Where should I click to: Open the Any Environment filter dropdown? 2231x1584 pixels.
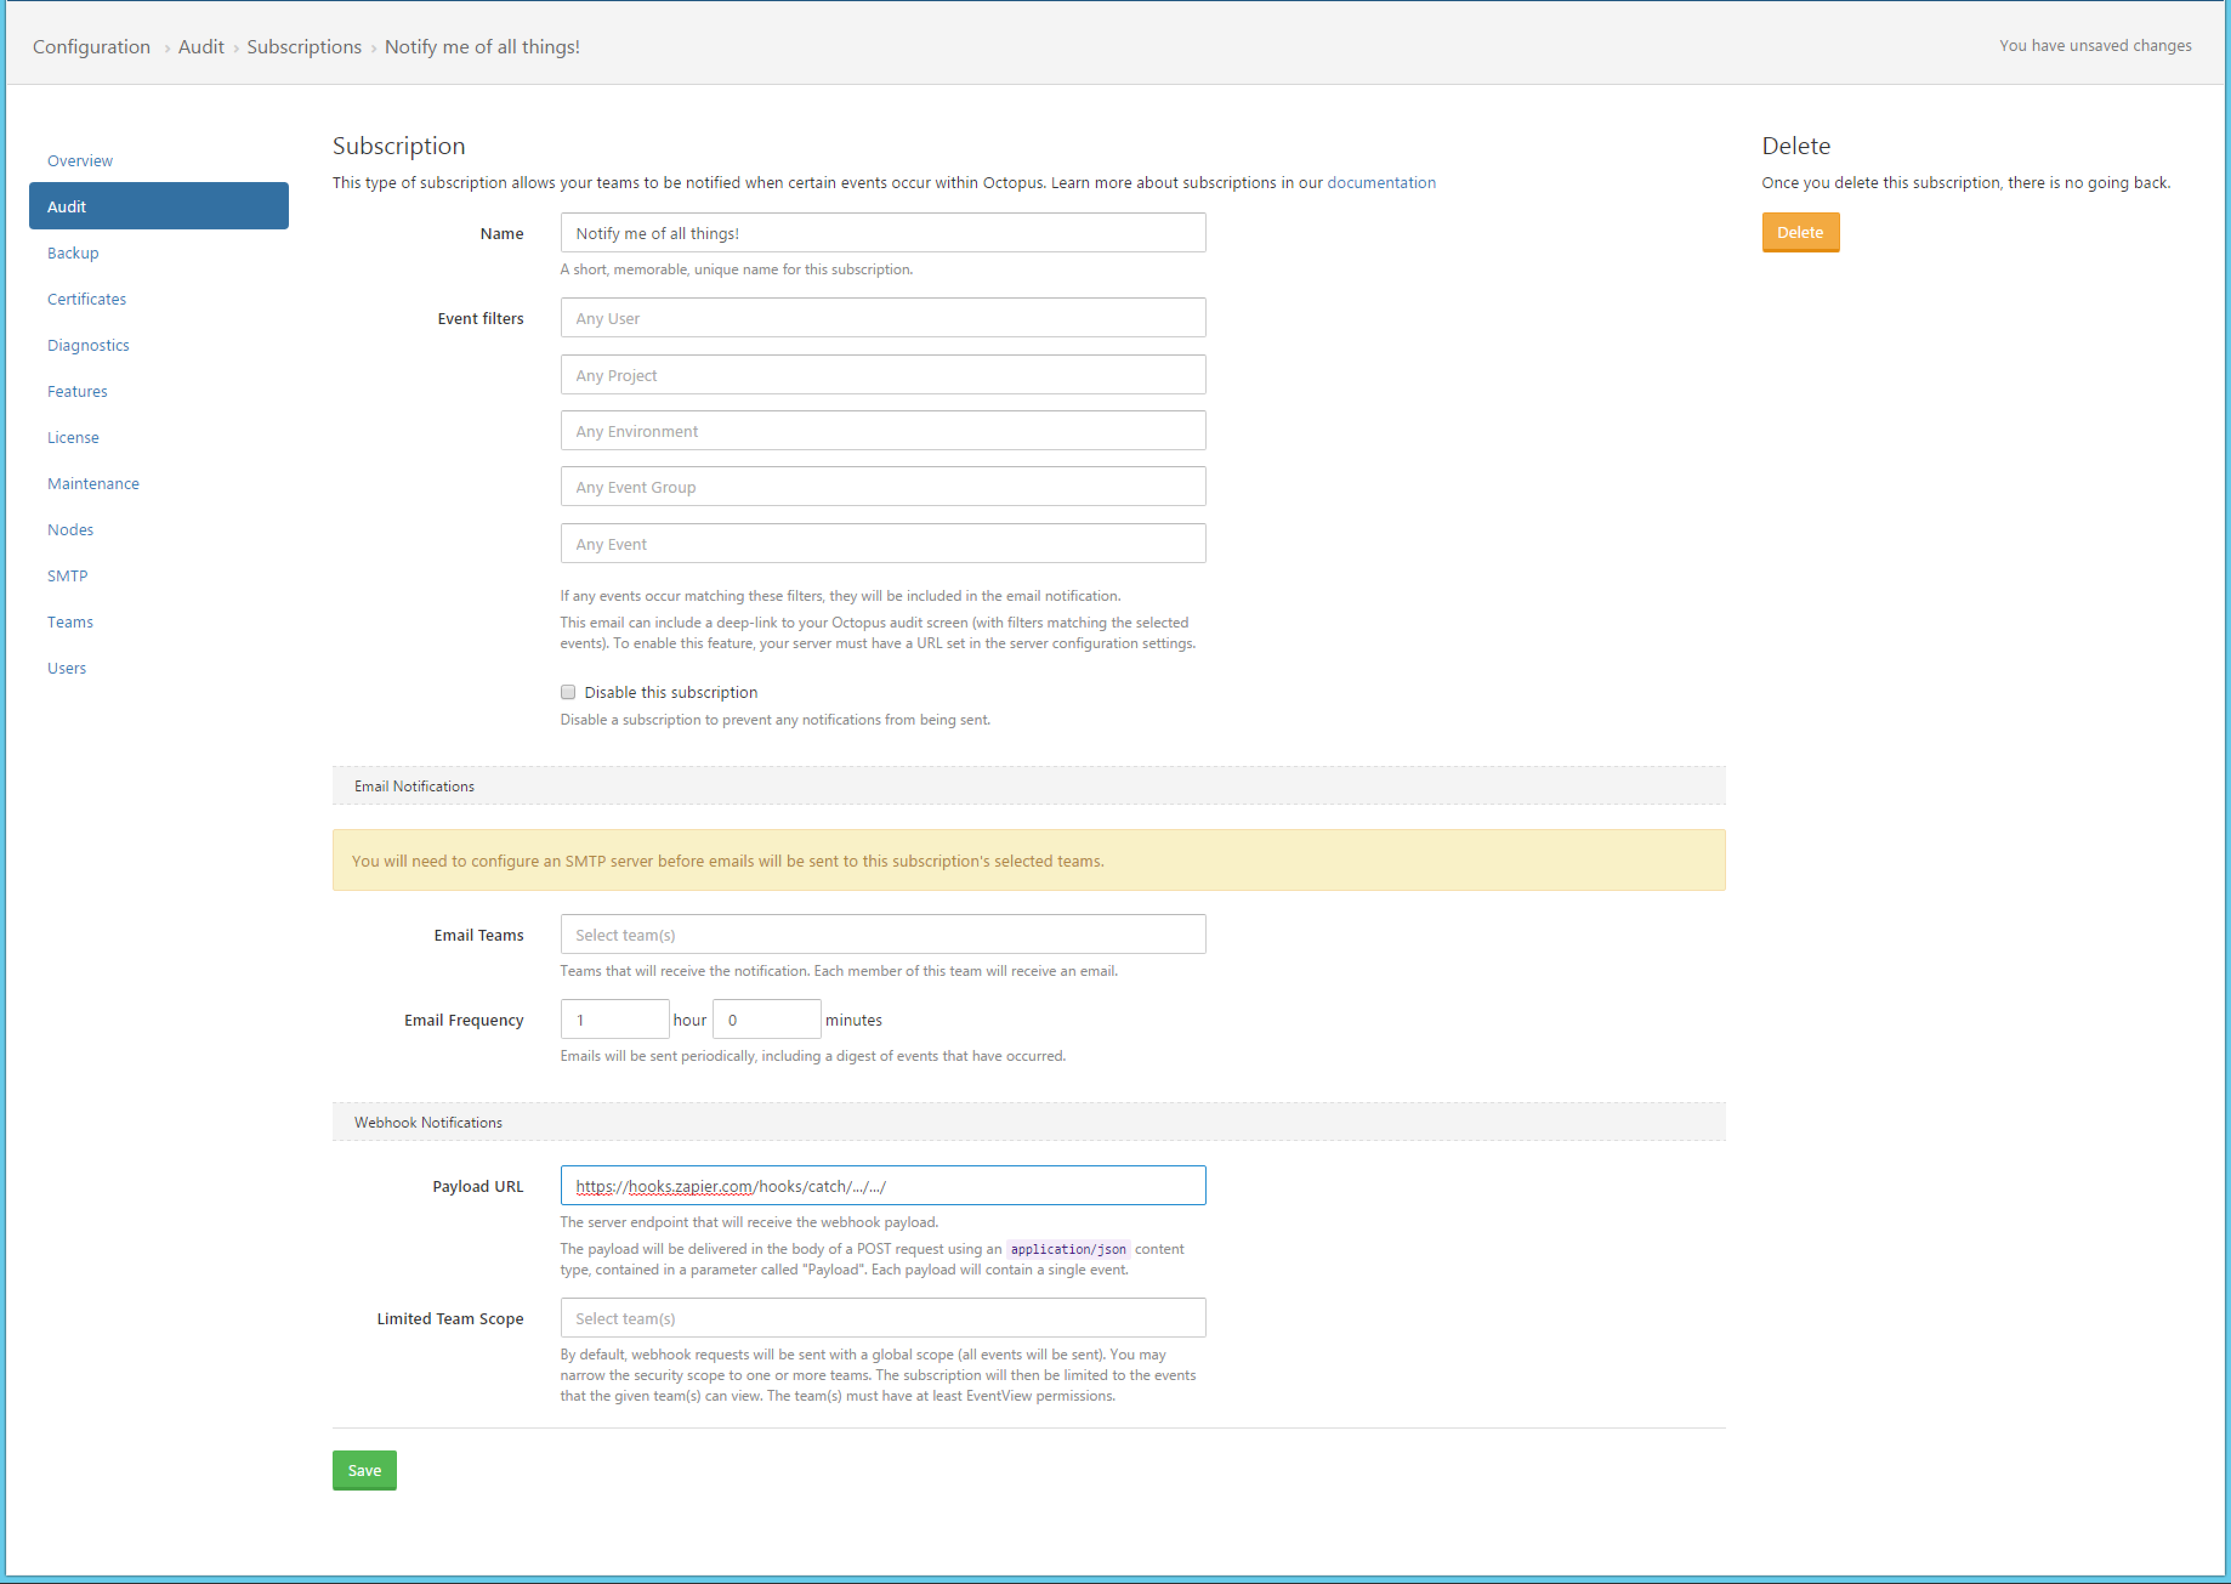click(x=882, y=430)
